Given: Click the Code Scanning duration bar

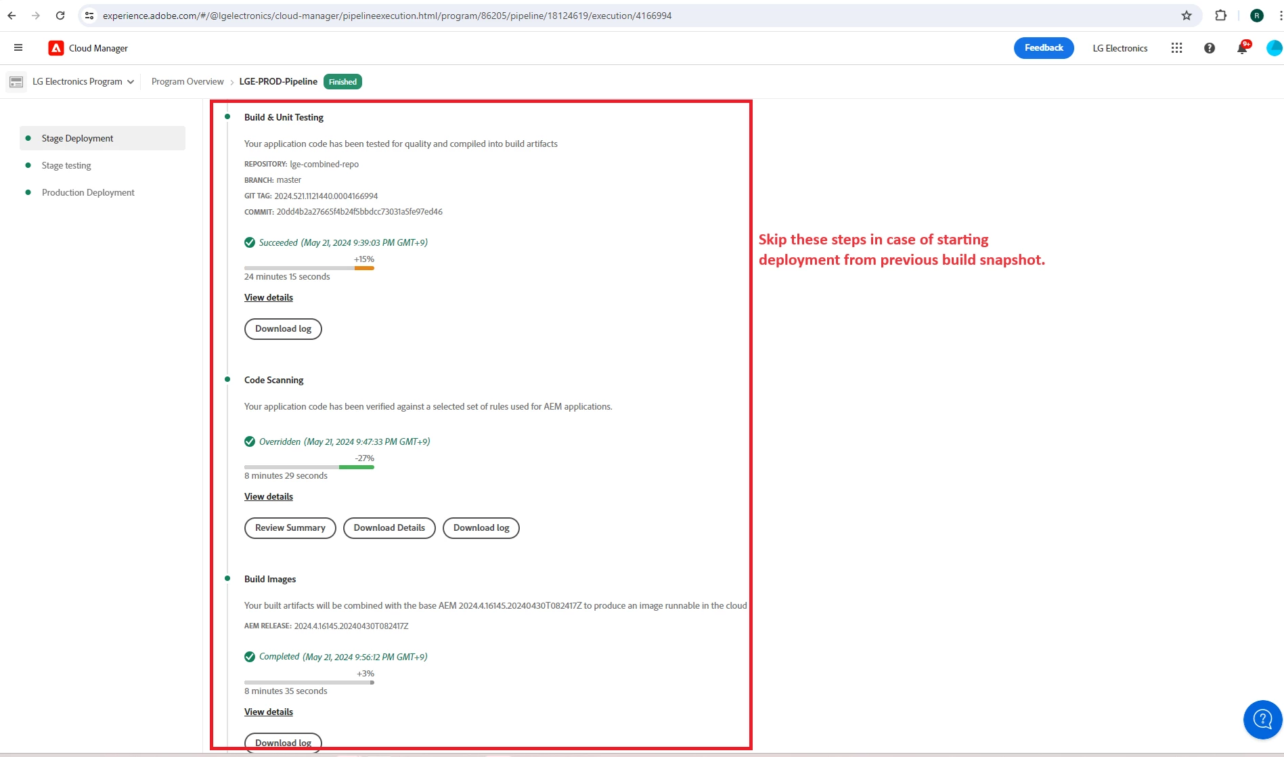Looking at the screenshot, I should [x=309, y=467].
